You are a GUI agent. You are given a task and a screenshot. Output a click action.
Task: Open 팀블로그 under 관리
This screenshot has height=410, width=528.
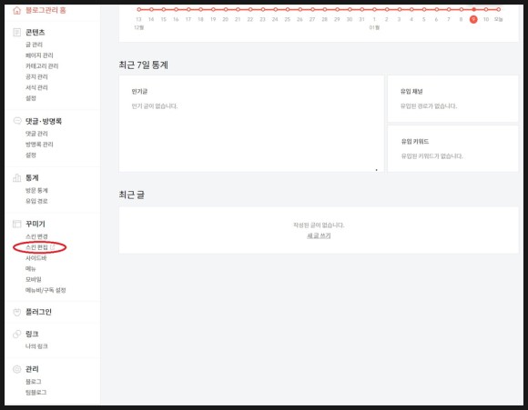[36, 392]
